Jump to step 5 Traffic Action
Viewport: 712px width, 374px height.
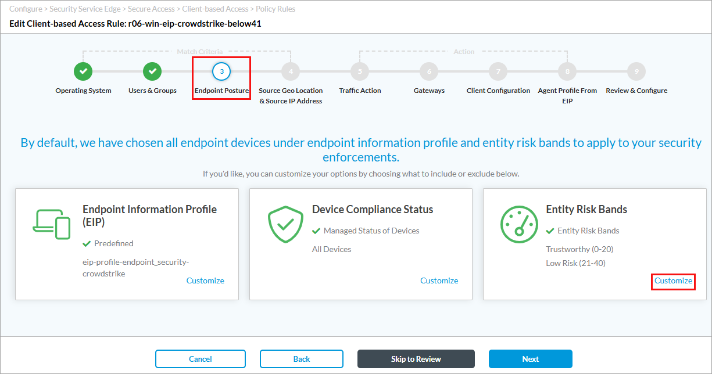[360, 71]
